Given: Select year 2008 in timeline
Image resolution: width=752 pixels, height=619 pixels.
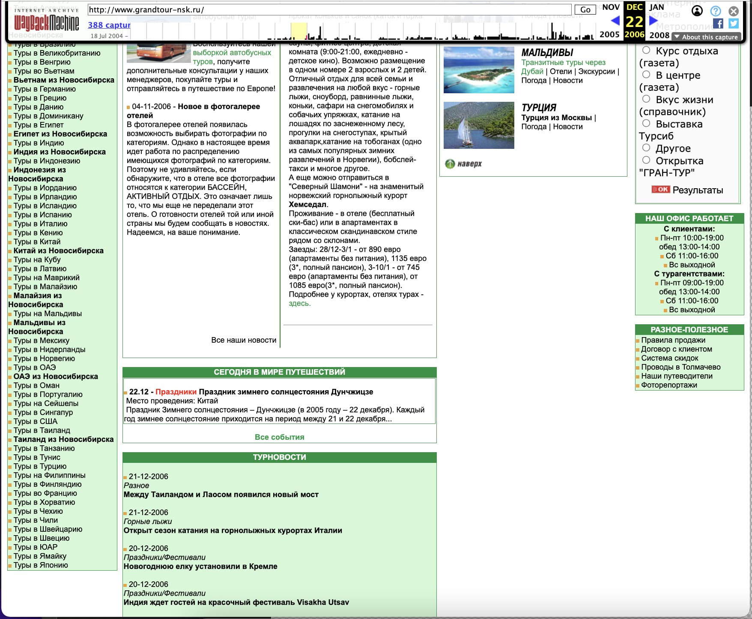Looking at the screenshot, I should 659,36.
